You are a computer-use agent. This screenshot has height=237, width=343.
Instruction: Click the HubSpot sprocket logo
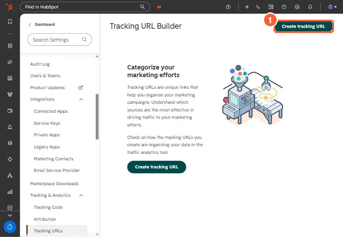pyautogui.click(x=9, y=7)
